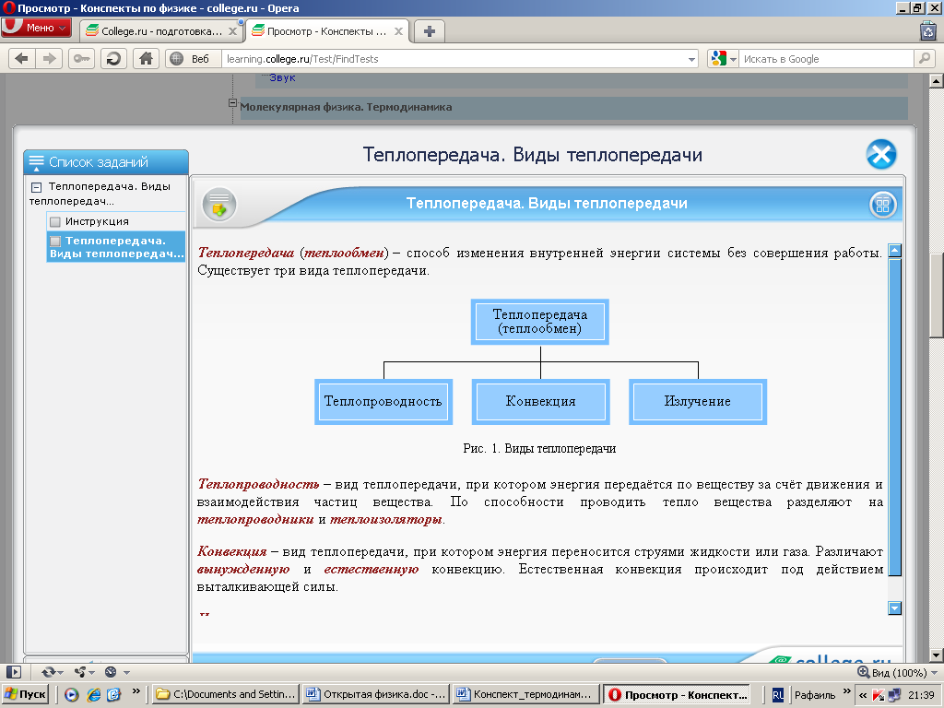This screenshot has width=944, height=708.
Task: Click the Излучение diagram box
Action: click(x=698, y=402)
